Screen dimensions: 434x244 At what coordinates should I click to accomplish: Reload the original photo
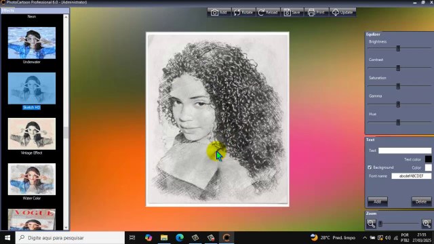(268, 12)
